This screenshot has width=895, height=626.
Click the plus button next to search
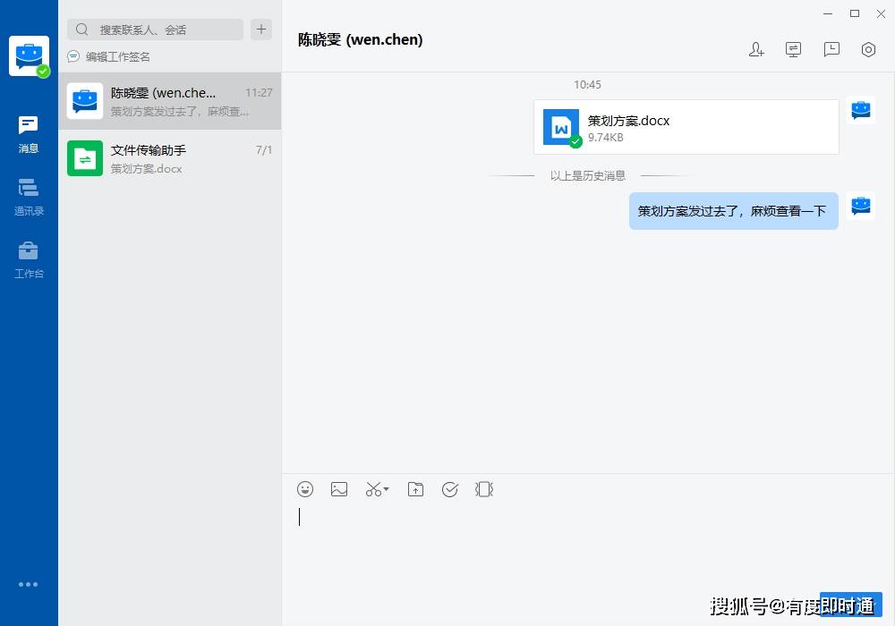pyautogui.click(x=260, y=30)
